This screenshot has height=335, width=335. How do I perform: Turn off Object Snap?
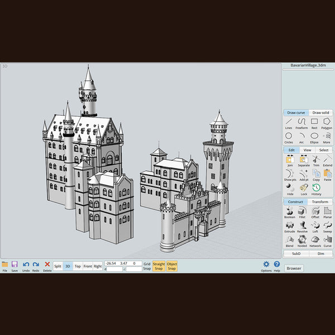click(x=171, y=266)
